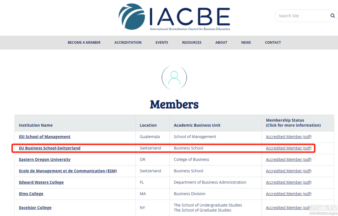Click the members user profile icon
The width and height of the screenshot is (338, 216).
click(x=174, y=78)
